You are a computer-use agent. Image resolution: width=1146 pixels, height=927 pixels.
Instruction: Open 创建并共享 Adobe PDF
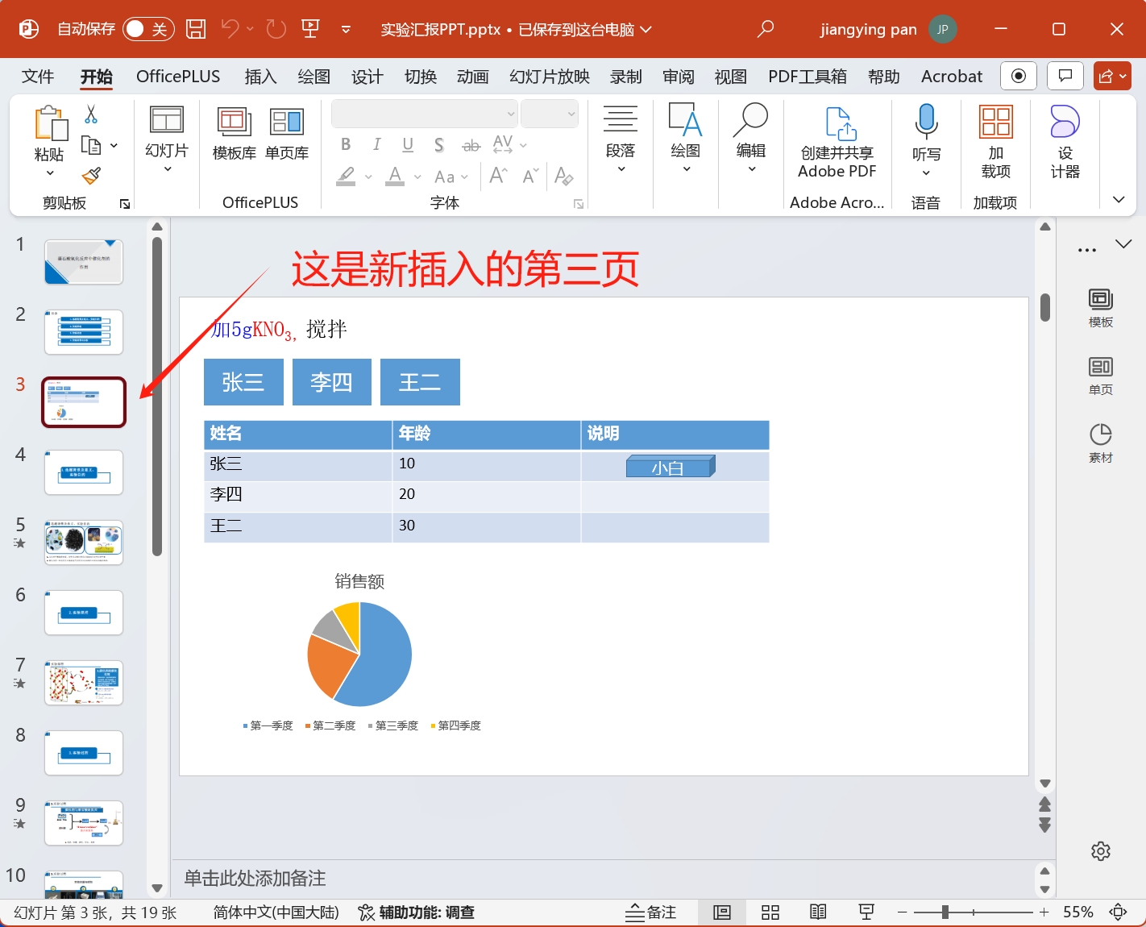point(837,141)
